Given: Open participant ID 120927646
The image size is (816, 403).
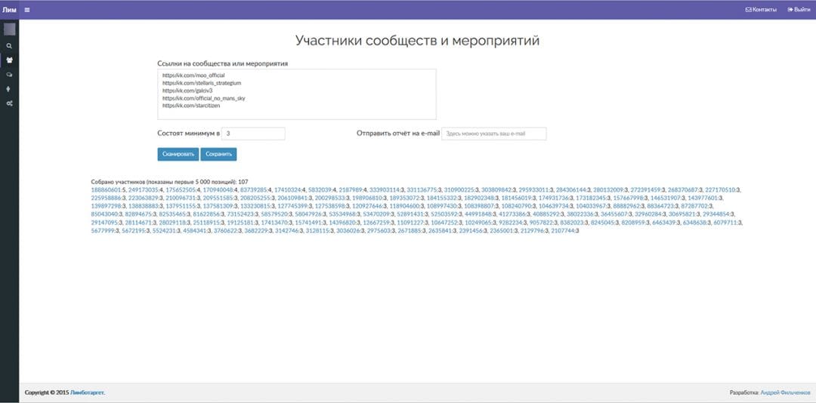Looking at the screenshot, I should (x=368, y=207).
